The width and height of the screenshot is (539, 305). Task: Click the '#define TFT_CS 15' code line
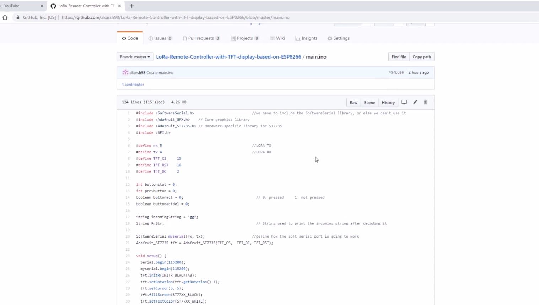click(158, 159)
